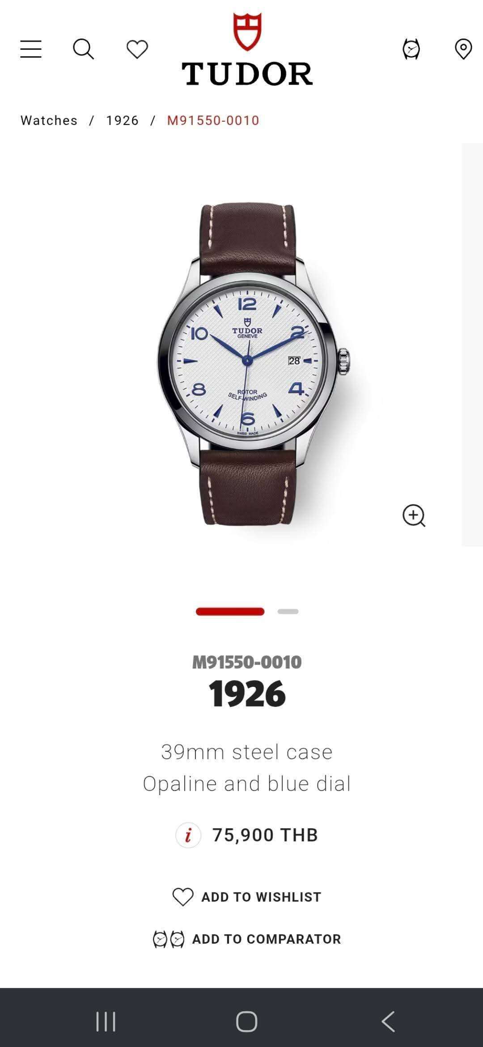Tap Android recent apps button
Image resolution: width=483 pixels, height=1047 pixels.
coord(106,1021)
